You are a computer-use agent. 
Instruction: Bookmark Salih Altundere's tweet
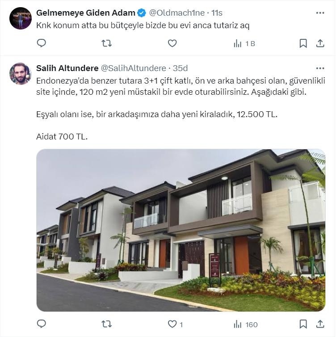pos(303,324)
